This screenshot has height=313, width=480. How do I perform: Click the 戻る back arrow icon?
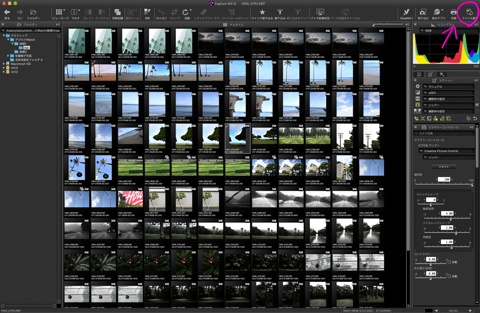pyautogui.click(x=7, y=12)
